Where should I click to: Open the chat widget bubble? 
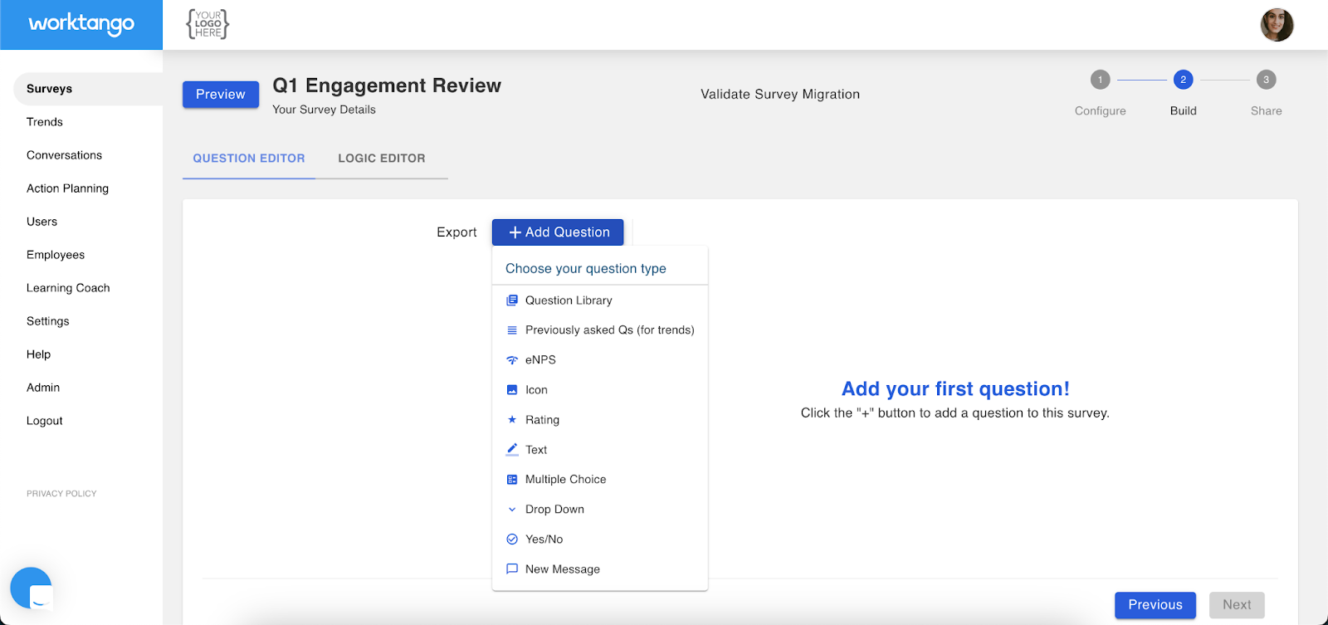(x=32, y=588)
